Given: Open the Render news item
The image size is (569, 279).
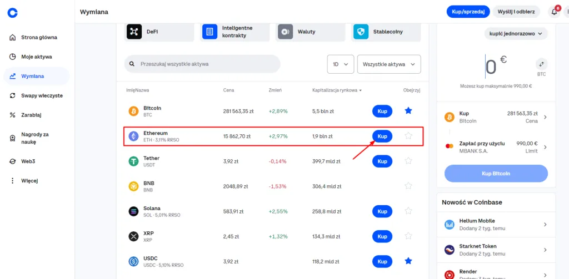Looking at the screenshot, I should (496, 272).
